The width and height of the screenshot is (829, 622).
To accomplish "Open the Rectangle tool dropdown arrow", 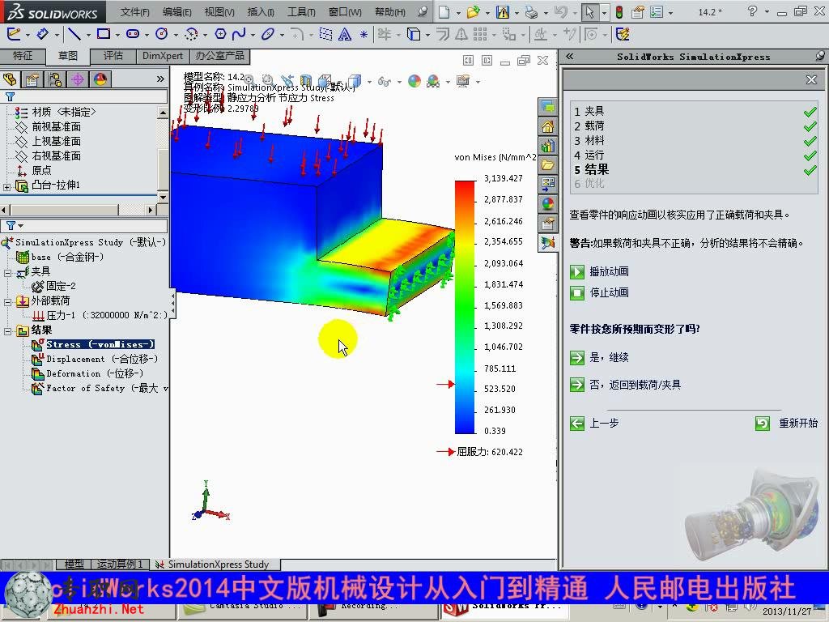I will (117, 36).
